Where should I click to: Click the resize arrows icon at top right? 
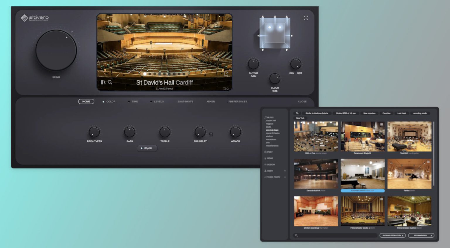305,18
